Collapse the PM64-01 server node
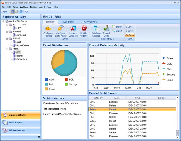The width and height of the screenshot is (181, 141). click(x=7, y=32)
